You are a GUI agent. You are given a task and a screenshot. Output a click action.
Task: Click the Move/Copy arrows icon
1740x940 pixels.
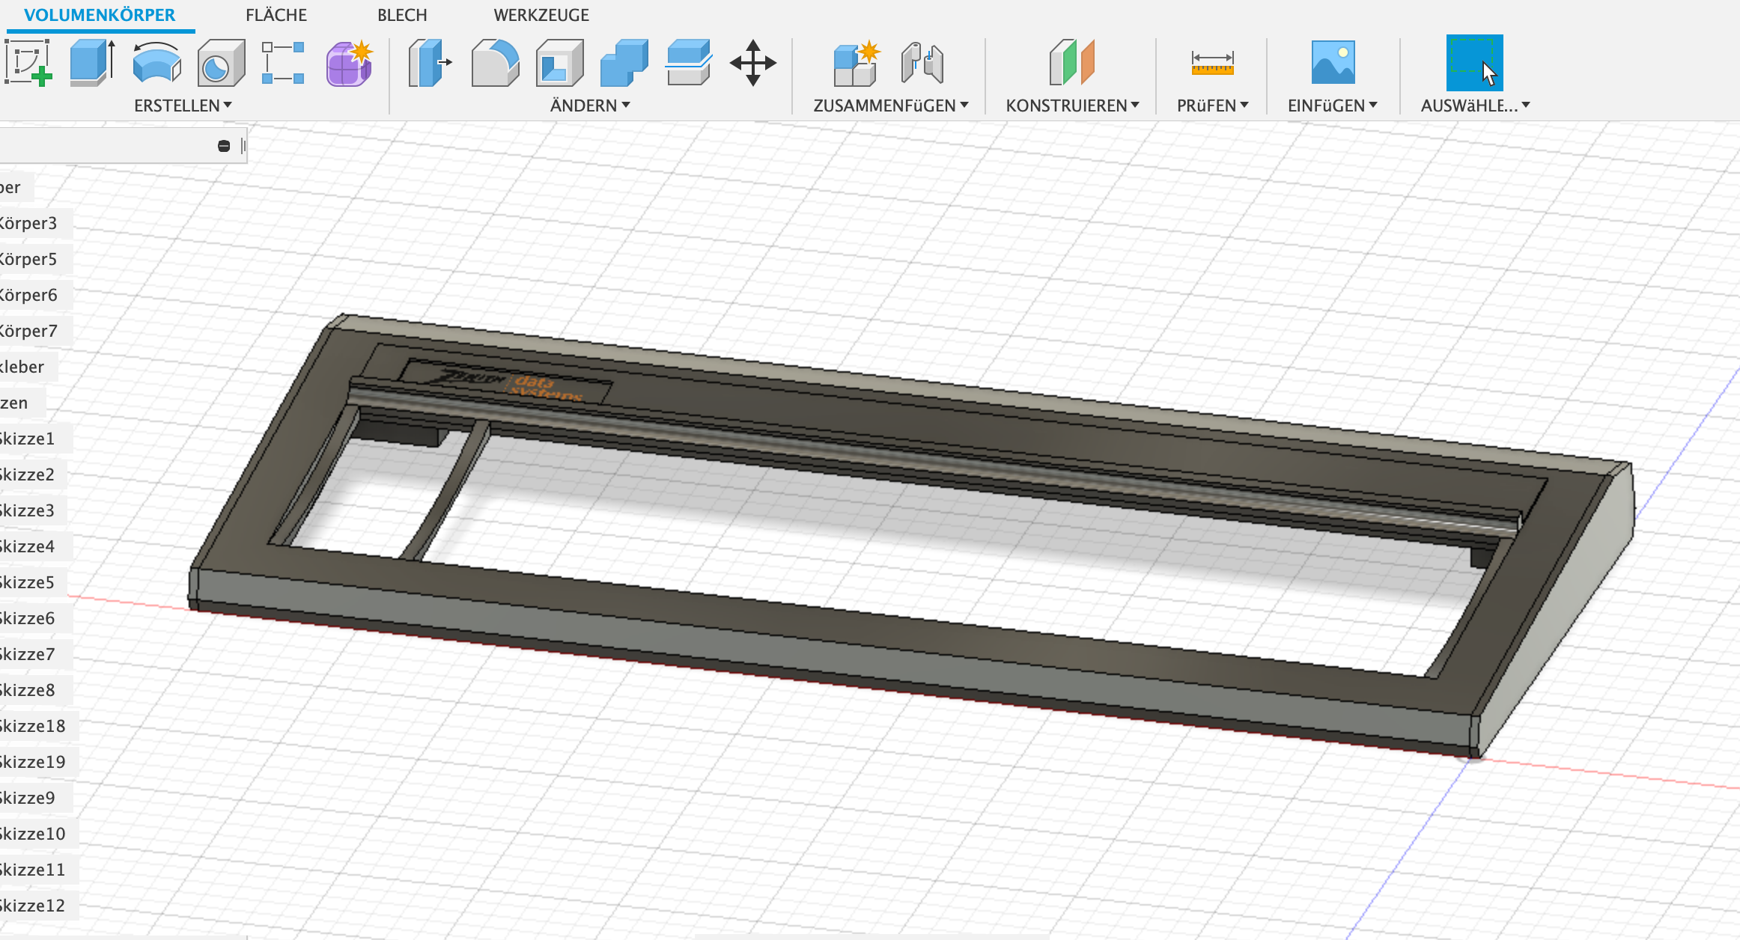tap(752, 63)
